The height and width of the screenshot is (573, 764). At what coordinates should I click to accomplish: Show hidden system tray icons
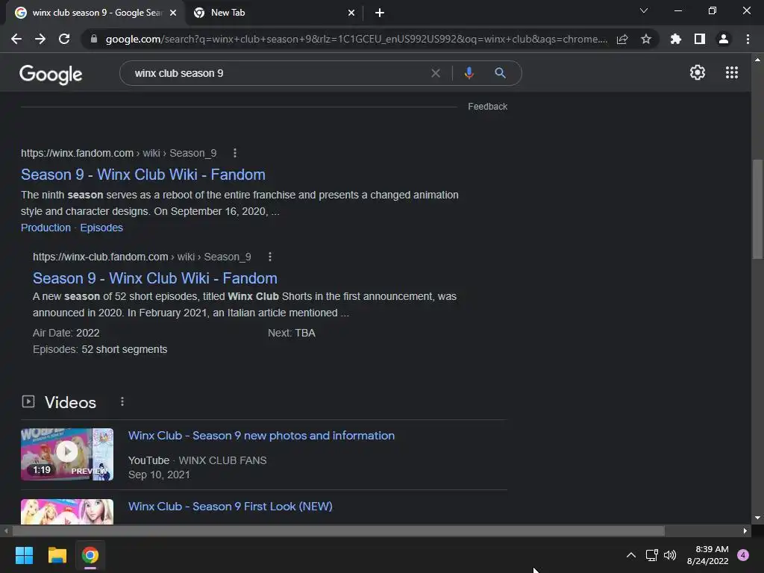click(x=631, y=555)
